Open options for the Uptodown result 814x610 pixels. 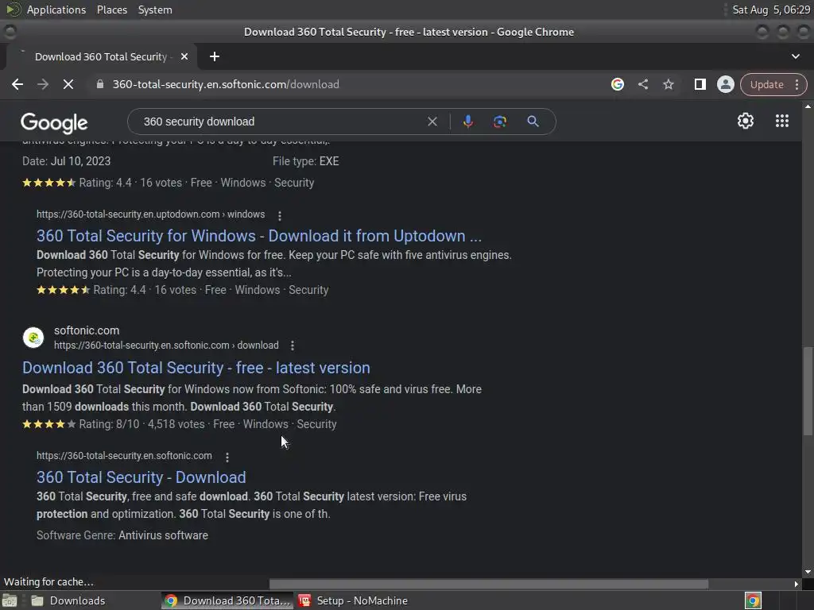pyautogui.click(x=280, y=216)
